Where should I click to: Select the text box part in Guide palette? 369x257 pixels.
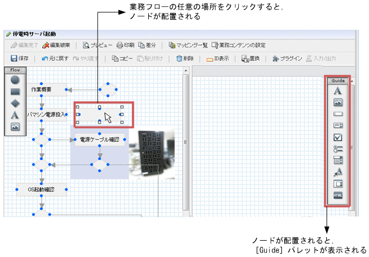338,114
